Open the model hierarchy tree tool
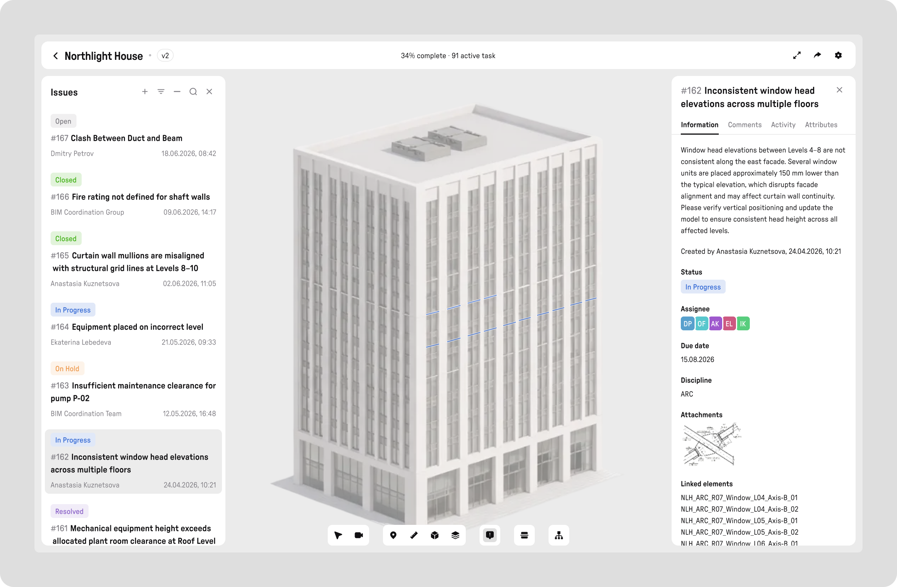The height and width of the screenshot is (587, 897). [559, 535]
